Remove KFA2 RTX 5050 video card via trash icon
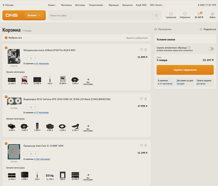This screenshot has width=218, height=186. [x=146, y=99]
